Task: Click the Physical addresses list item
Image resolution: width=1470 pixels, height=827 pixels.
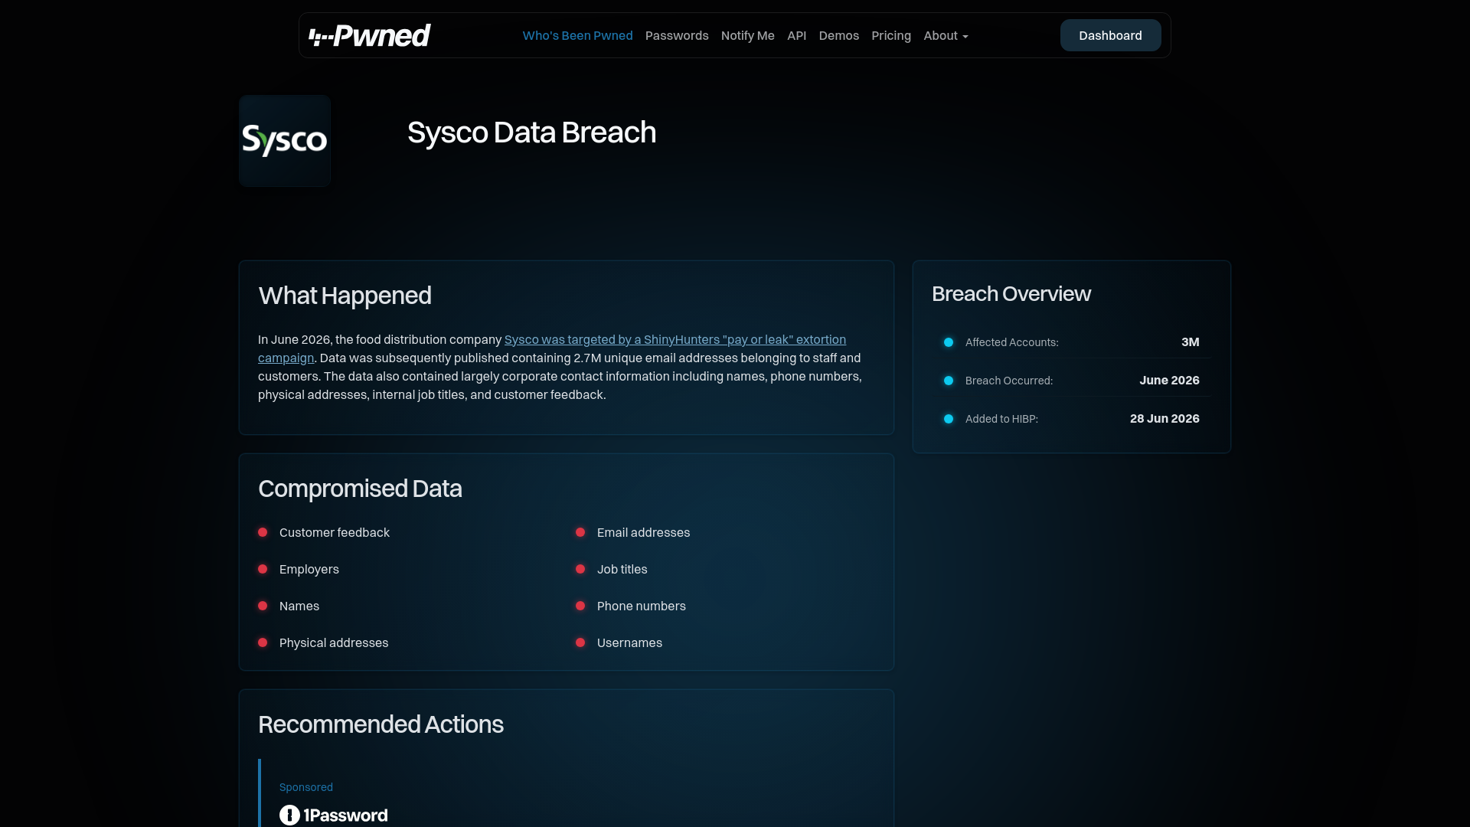Action: pos(333,642)
